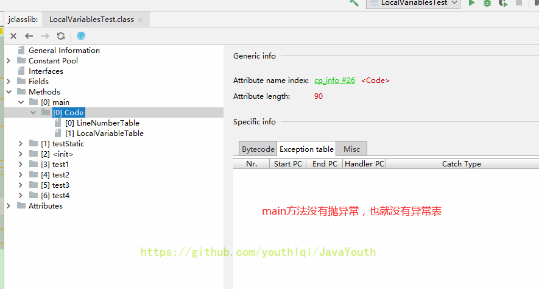Close the LocalVariablesTest.class tab

point(140,20)
